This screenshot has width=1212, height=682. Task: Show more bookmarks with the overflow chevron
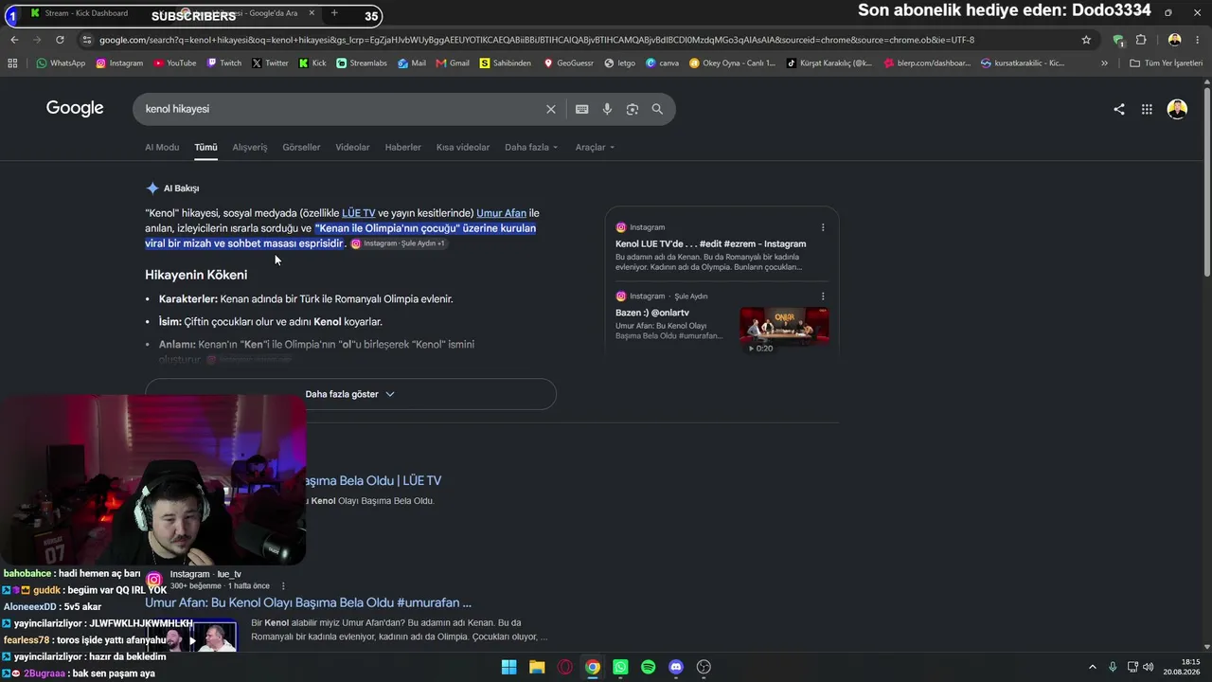[1104, 63]
